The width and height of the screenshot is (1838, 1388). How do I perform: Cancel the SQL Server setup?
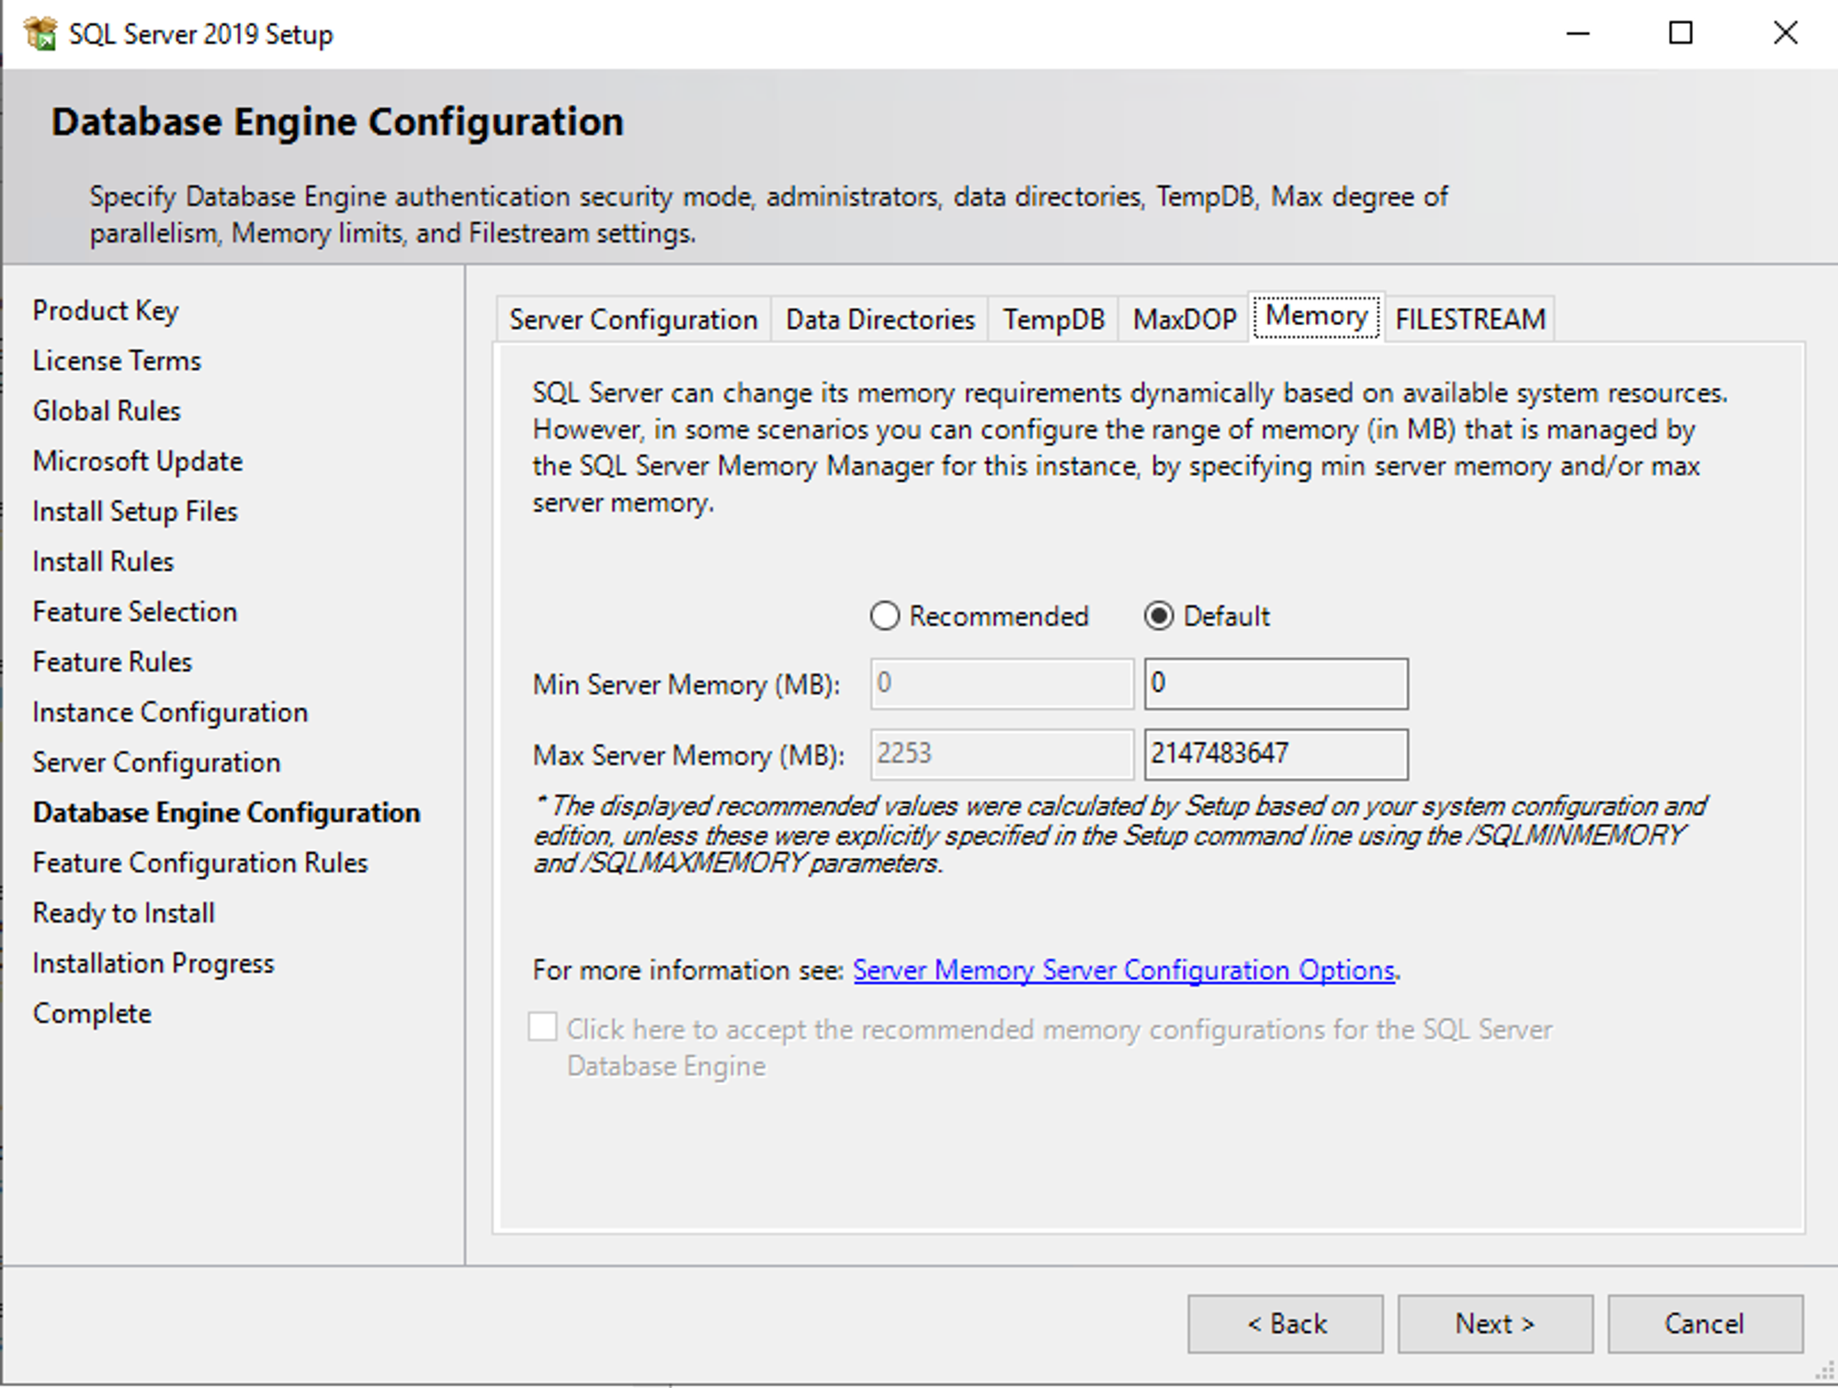click(x=1705, y=1323)
